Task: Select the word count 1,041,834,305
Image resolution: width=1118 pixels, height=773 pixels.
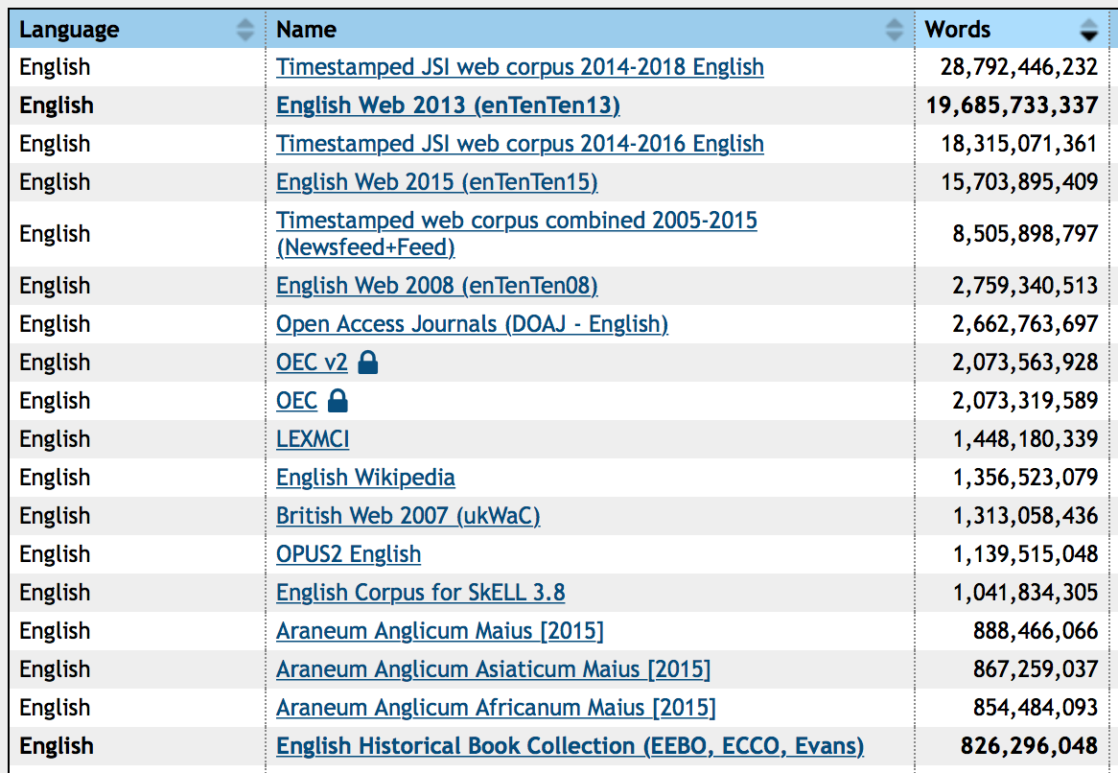Action: (x=1025, y=594)
